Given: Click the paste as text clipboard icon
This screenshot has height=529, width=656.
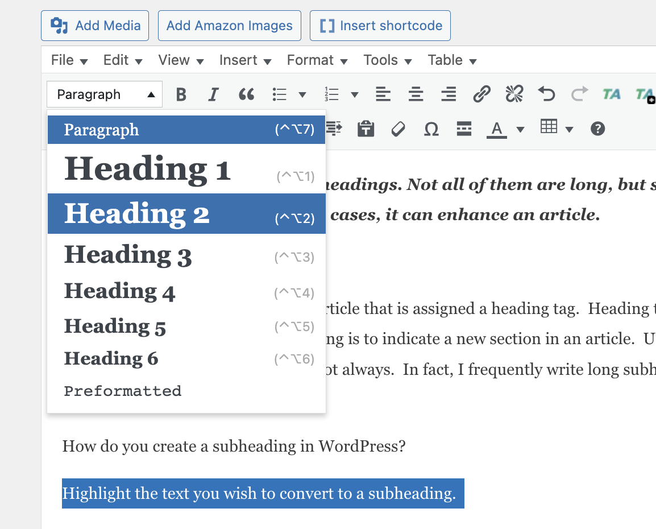Looking at the screenshot, I should click(x=366, y=129).
